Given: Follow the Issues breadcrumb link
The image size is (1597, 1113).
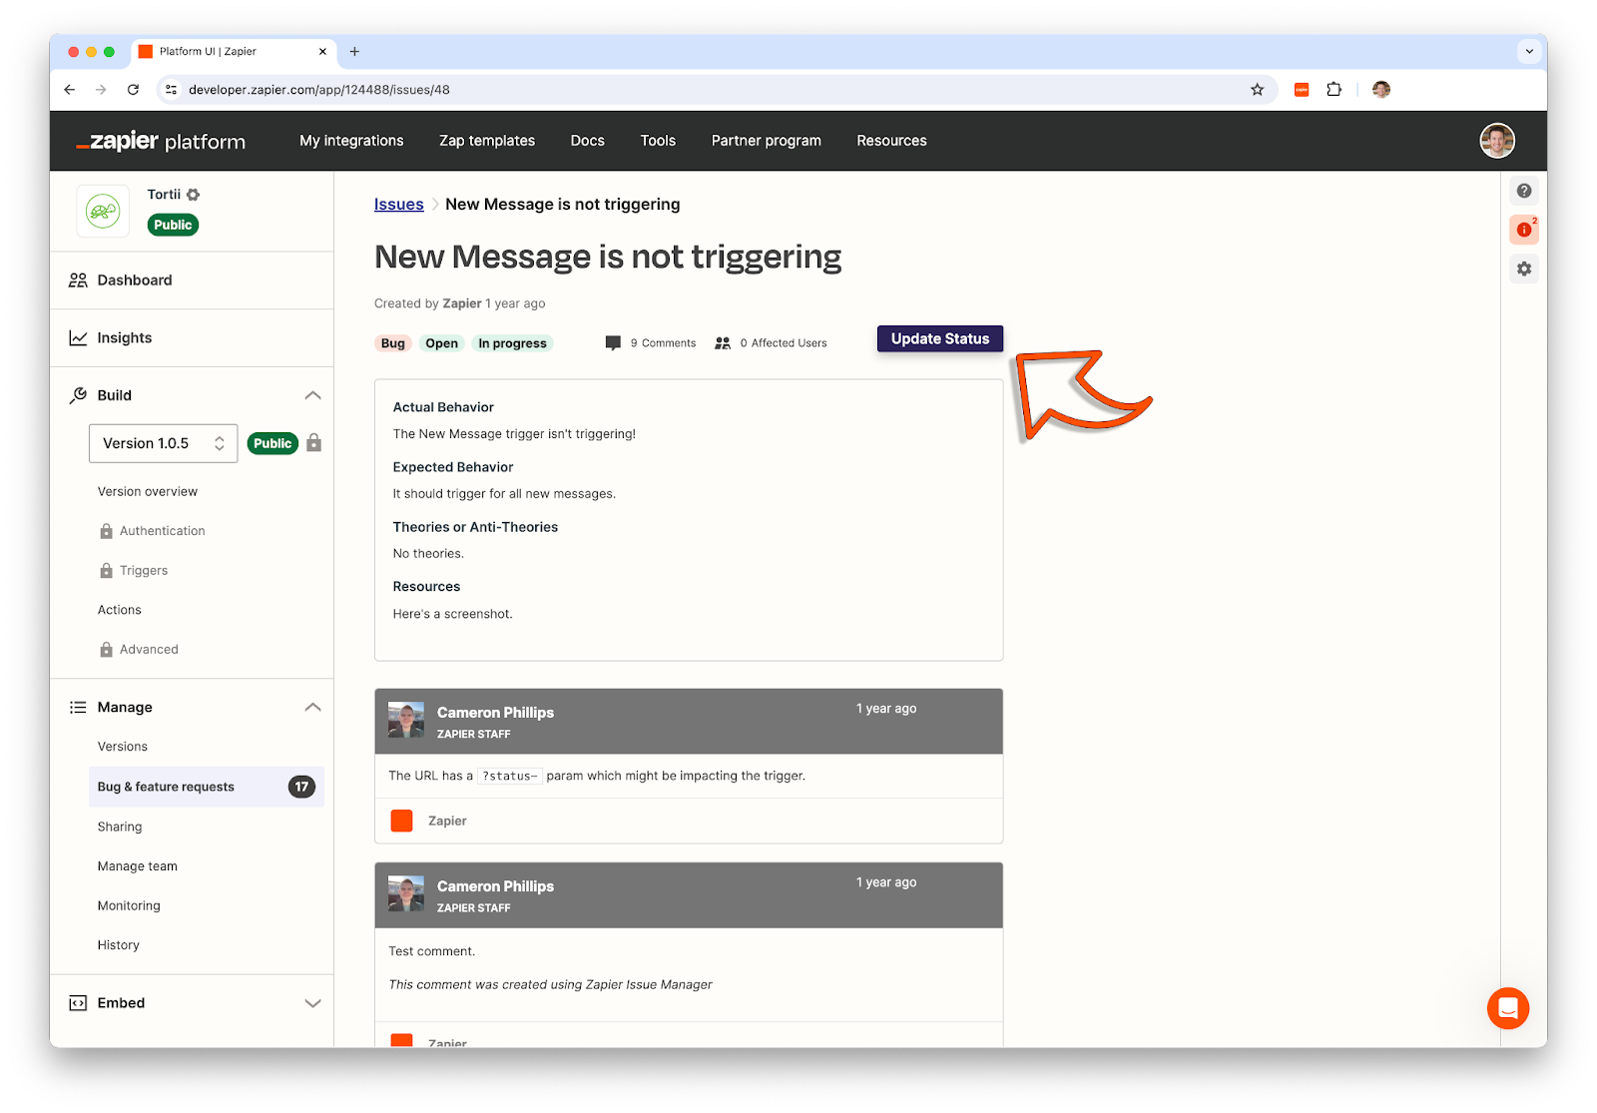Looking at the screenshot, I should 399,205.
